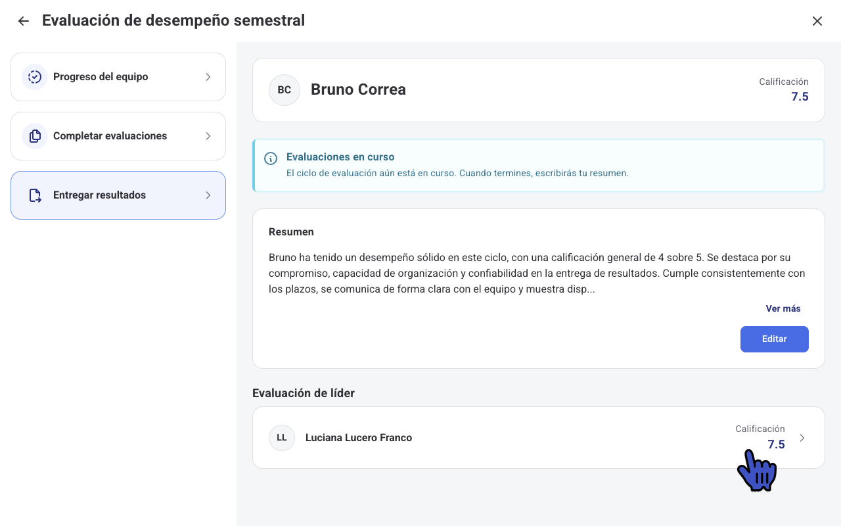The height and width of the screenshot is (526, 841).
Task: Click the info icon in the Evaluaciones en curso banner
Action: pyautogui.click(x=270, y=158)
